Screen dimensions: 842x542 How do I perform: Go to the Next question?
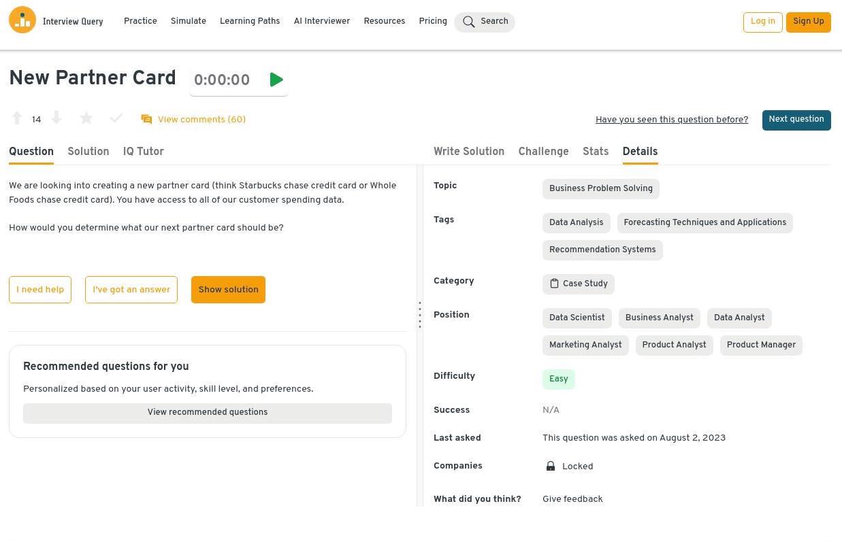796,120
